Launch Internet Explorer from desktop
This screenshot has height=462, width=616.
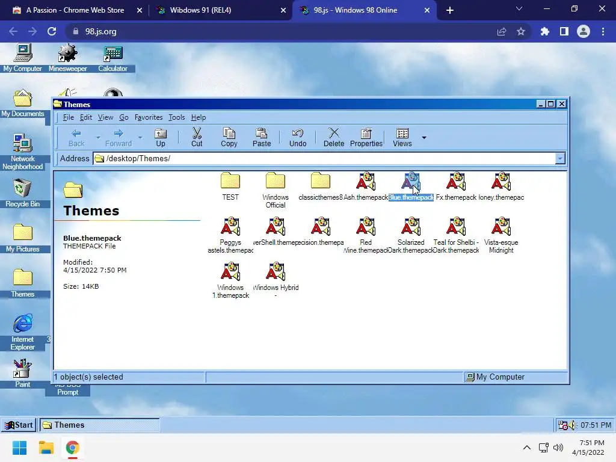[22, 332]
